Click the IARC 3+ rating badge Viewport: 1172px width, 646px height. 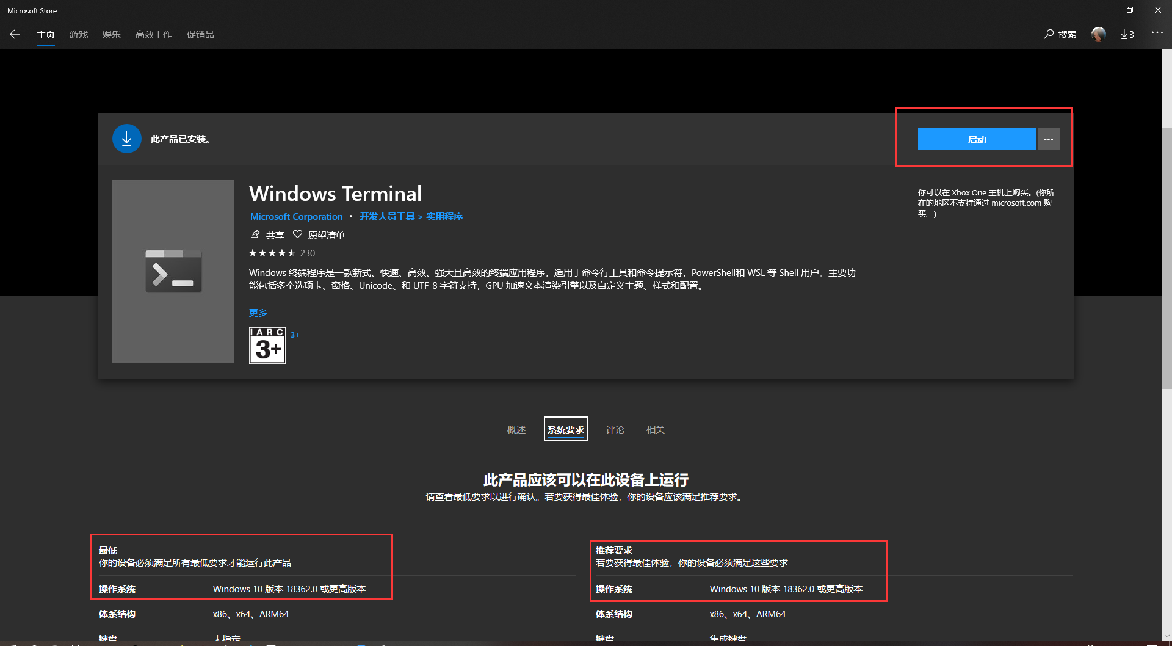click(x=267, y=346)
